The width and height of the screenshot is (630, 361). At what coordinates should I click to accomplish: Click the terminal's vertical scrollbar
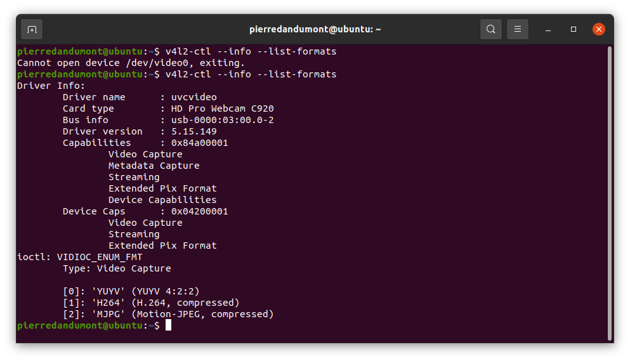(x=610, y=193)
